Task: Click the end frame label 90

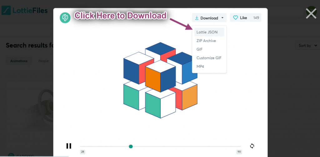Action: [239, 152]
